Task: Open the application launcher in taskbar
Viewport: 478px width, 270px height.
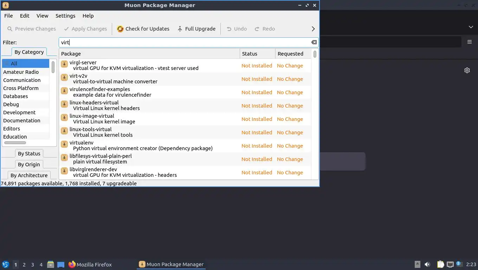Action: [x=6, y=264]
